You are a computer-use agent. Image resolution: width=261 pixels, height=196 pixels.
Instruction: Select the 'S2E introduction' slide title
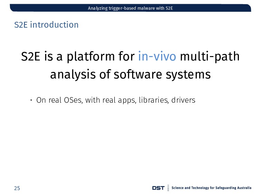click(x=46, y=25)
